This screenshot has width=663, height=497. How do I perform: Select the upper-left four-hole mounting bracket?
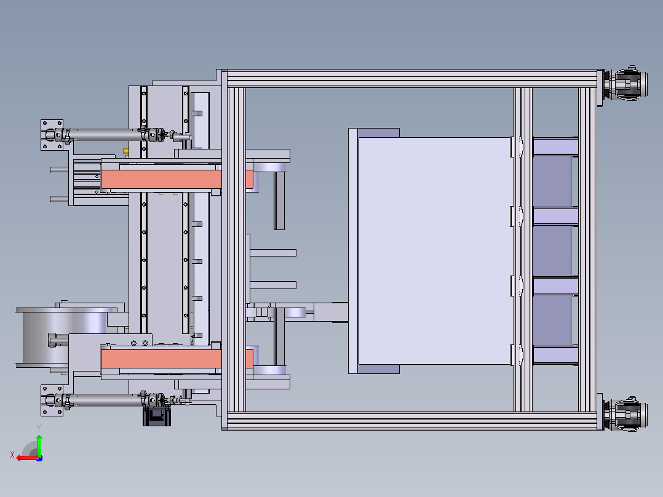[x=52, y=135]
